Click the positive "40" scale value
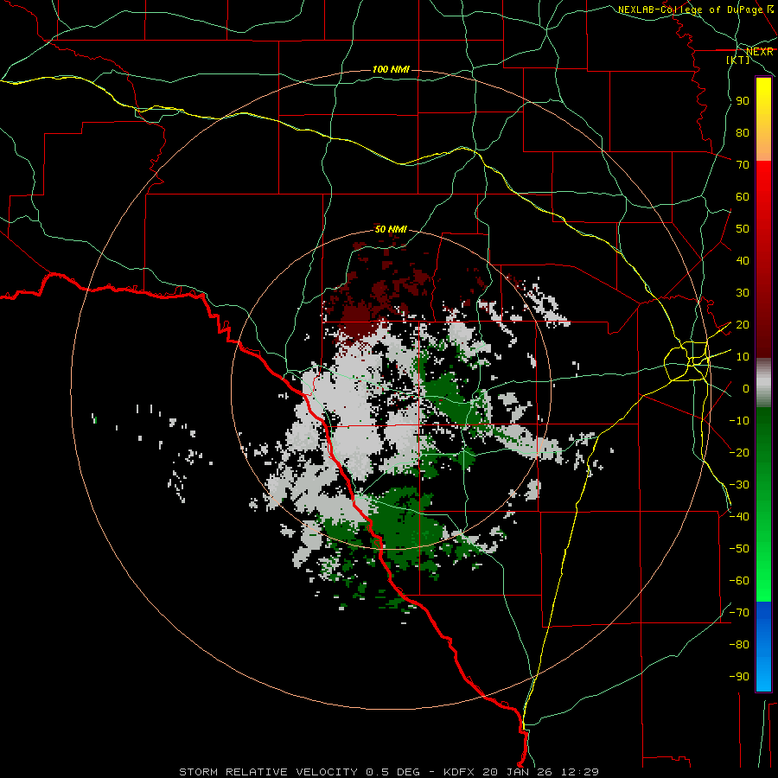The image size is (778, 778). [x=743, y=261]
